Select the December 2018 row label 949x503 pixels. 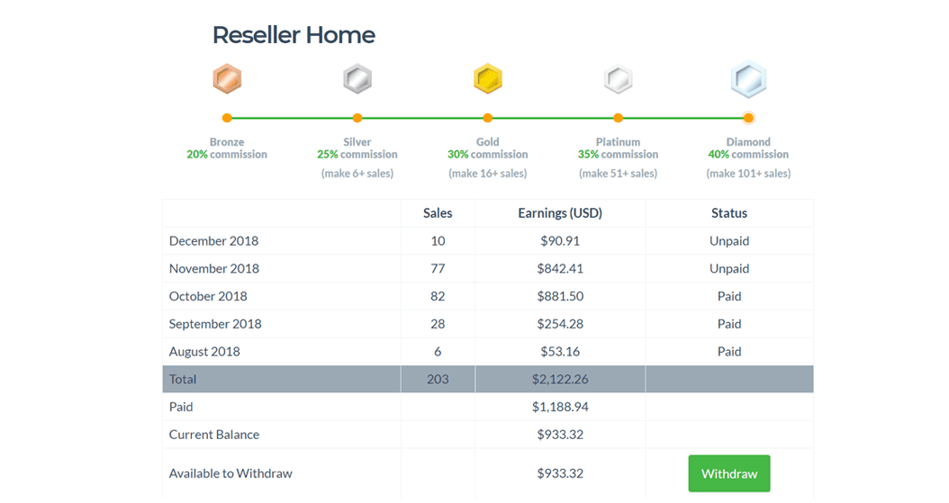(x=213, y=240)
